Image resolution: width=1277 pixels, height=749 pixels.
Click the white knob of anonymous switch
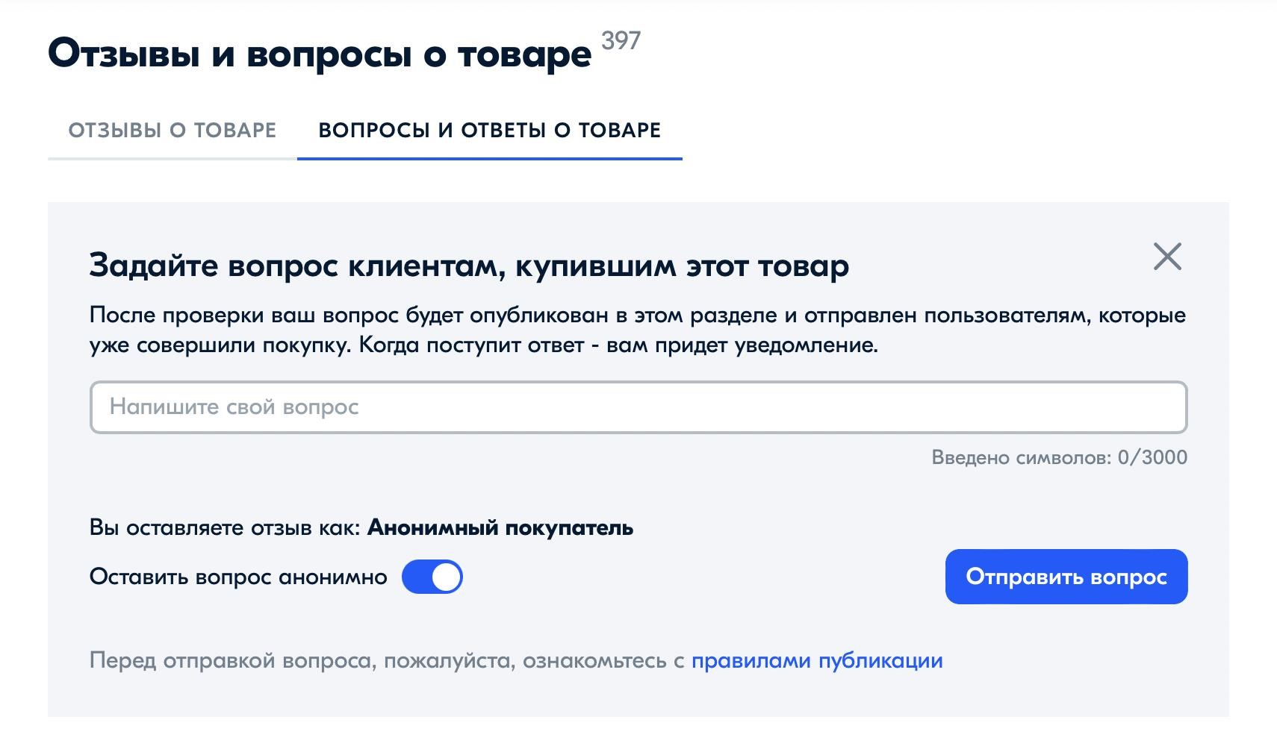tap(446, 577)
